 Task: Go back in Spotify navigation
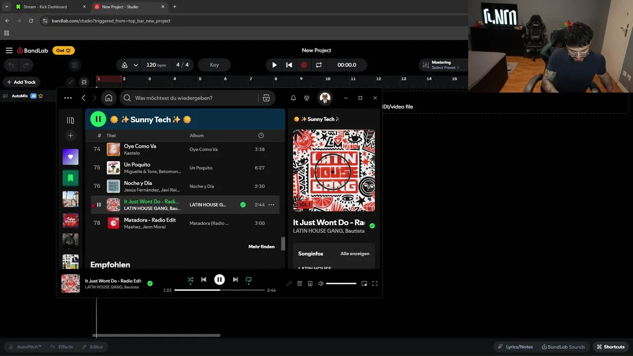click(x=84, y=98)
